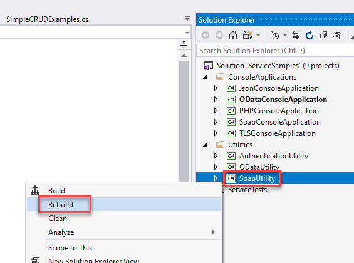The height and width of the screenshot is (263, 354).
Task: Open dropdown arrow beside the switch views icon
Action: (258, 36)
